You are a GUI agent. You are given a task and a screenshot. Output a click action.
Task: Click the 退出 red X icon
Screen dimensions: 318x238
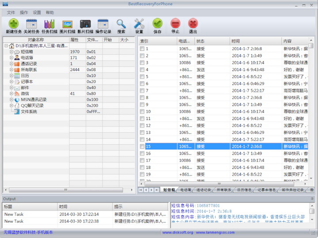click(x=193, y=23)
